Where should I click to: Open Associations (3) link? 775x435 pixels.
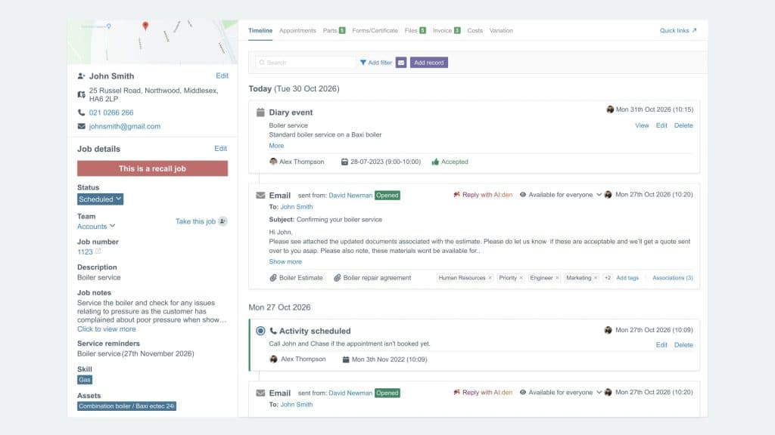pyautogui.click(x=673, y=278)
